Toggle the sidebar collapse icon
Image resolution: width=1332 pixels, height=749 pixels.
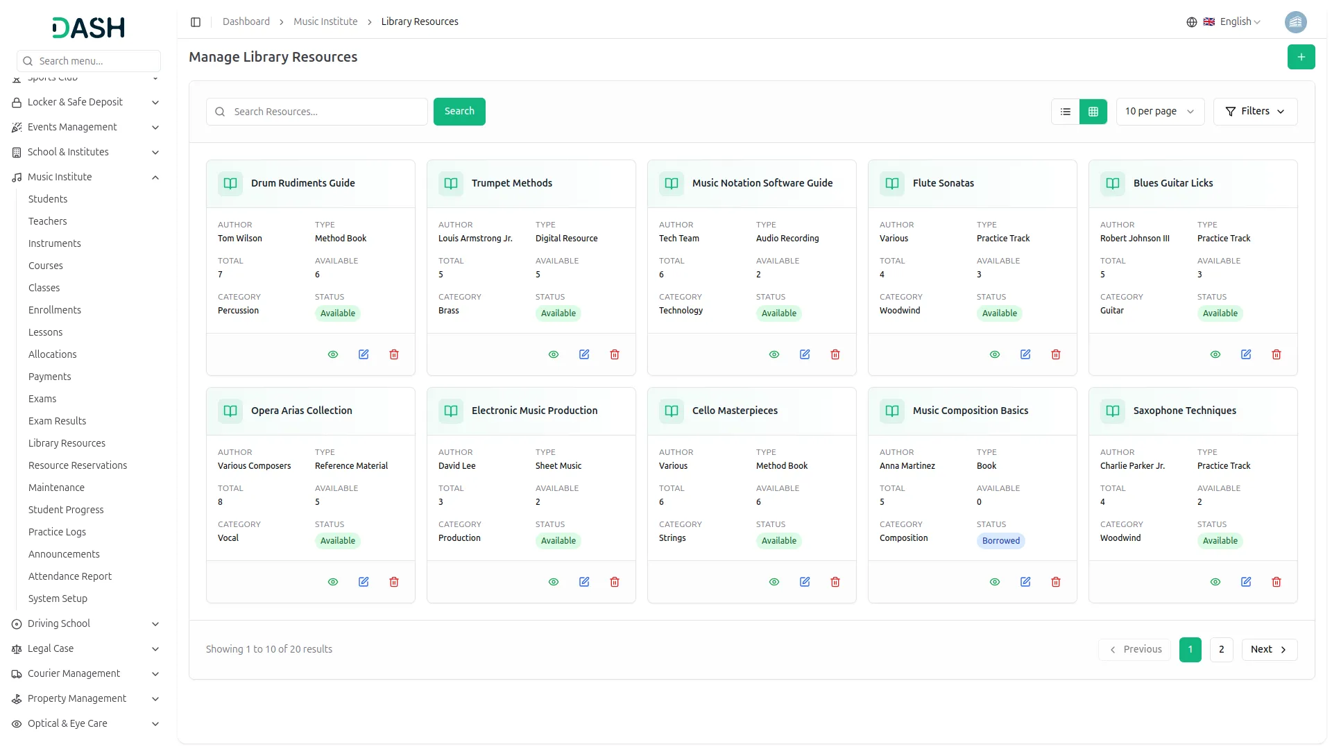[196, 22]
